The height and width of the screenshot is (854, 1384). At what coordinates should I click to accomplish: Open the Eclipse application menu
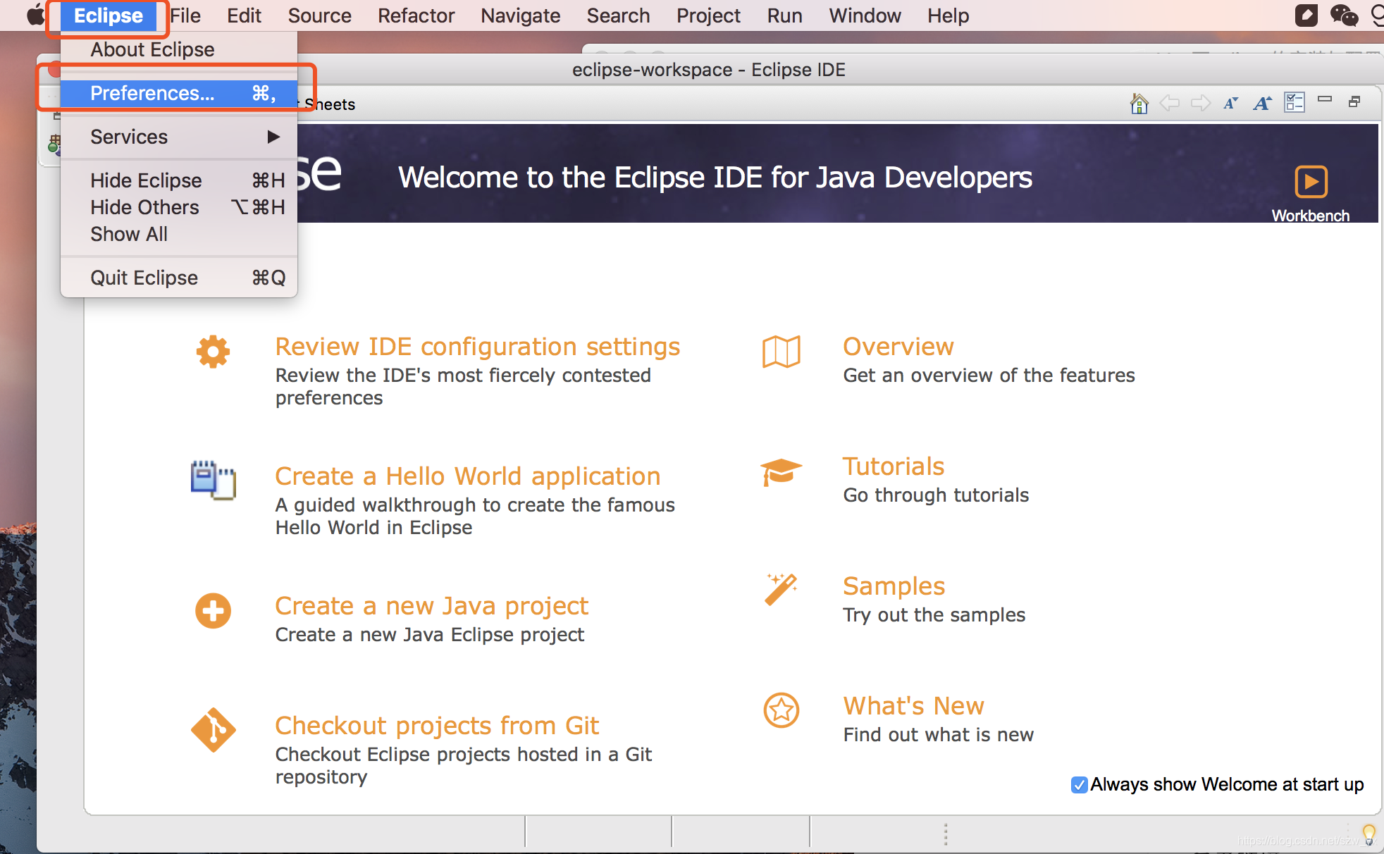(107, 16)
